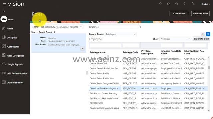213x119 pixels.
Task: Select Enable worker searches using... row
Action: tap(148, 108)
